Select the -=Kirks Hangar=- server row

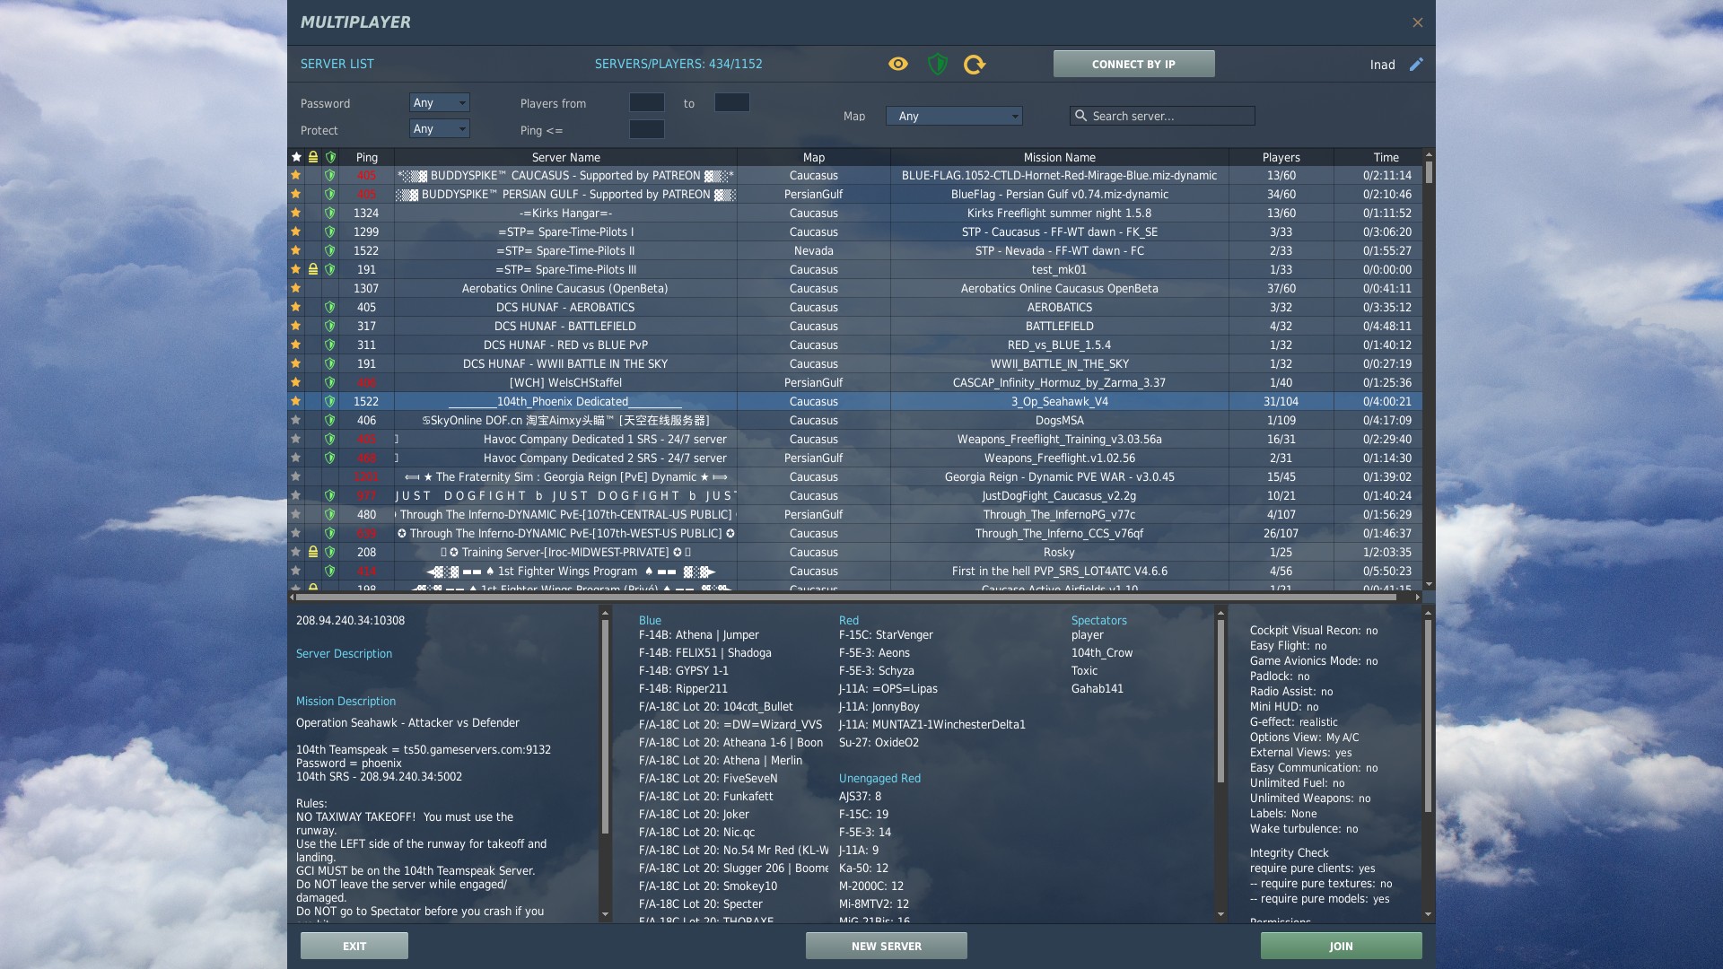point(856,213)
